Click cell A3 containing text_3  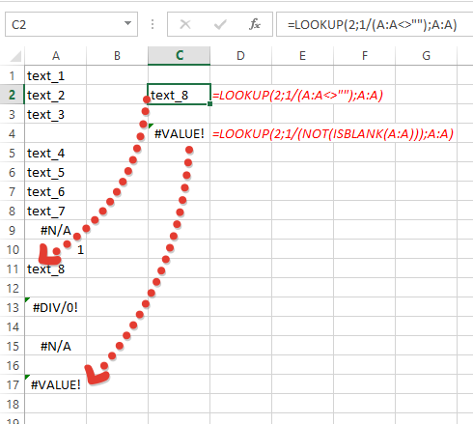pos(56,114)
